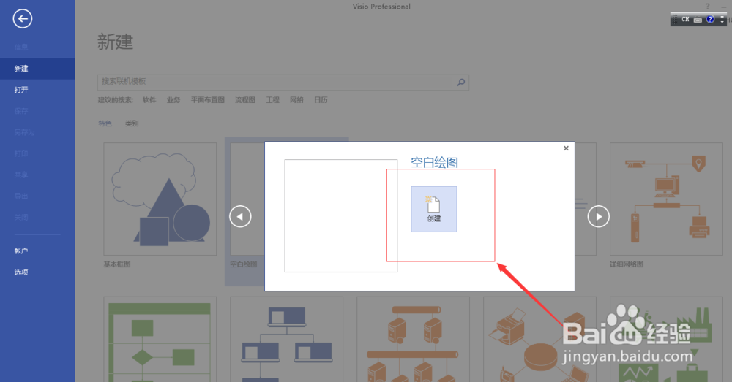Click suggested search 软件
732x382 pixels.
(149, 100)
